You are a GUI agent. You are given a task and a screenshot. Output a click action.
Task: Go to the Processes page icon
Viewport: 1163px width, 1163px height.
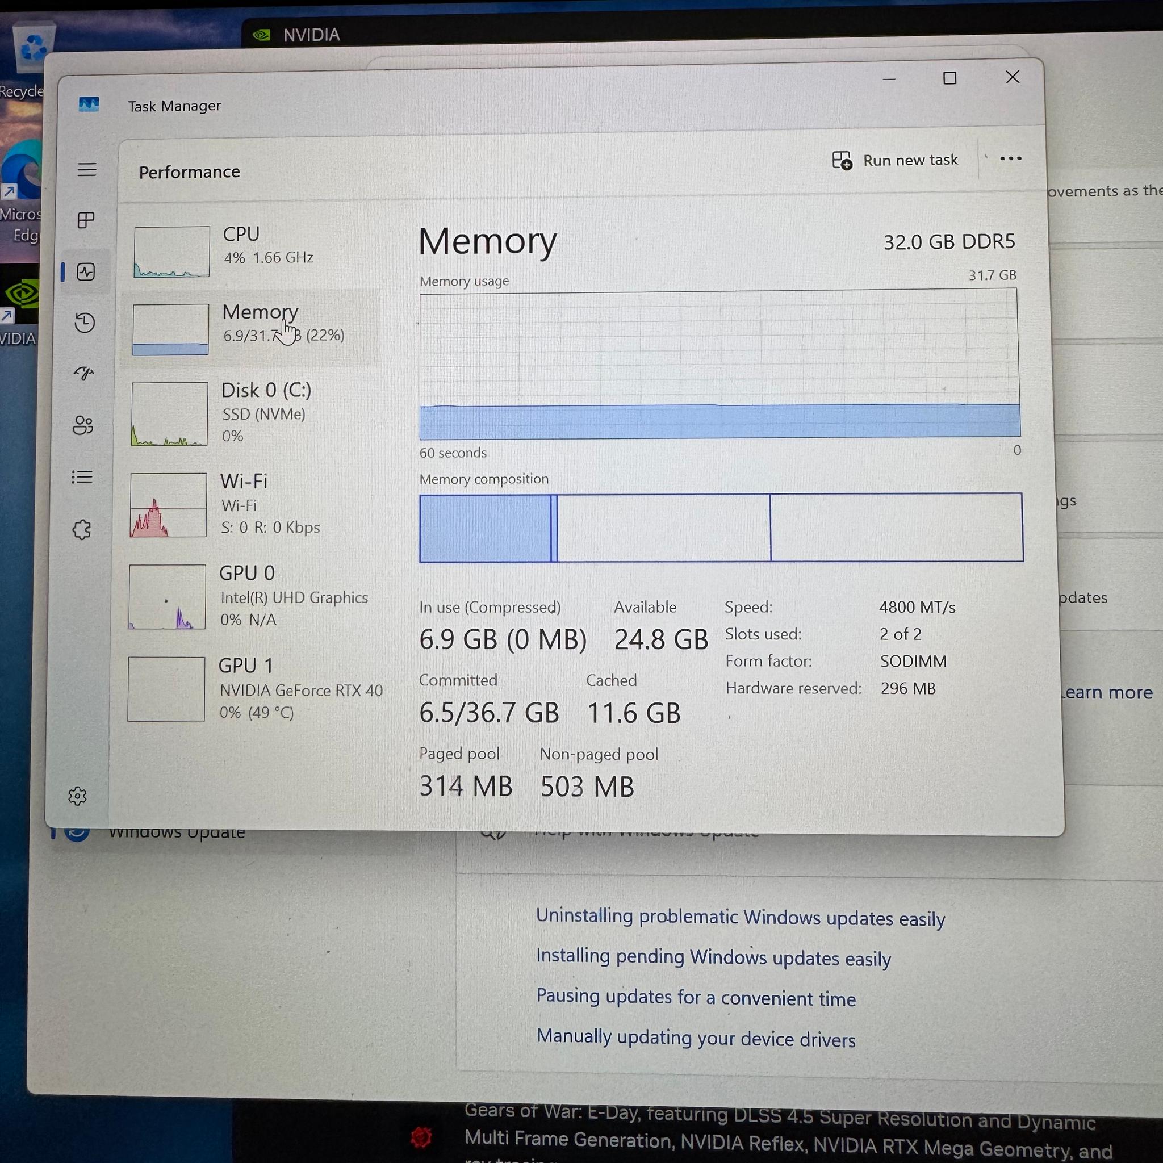[x=86, y=220]
